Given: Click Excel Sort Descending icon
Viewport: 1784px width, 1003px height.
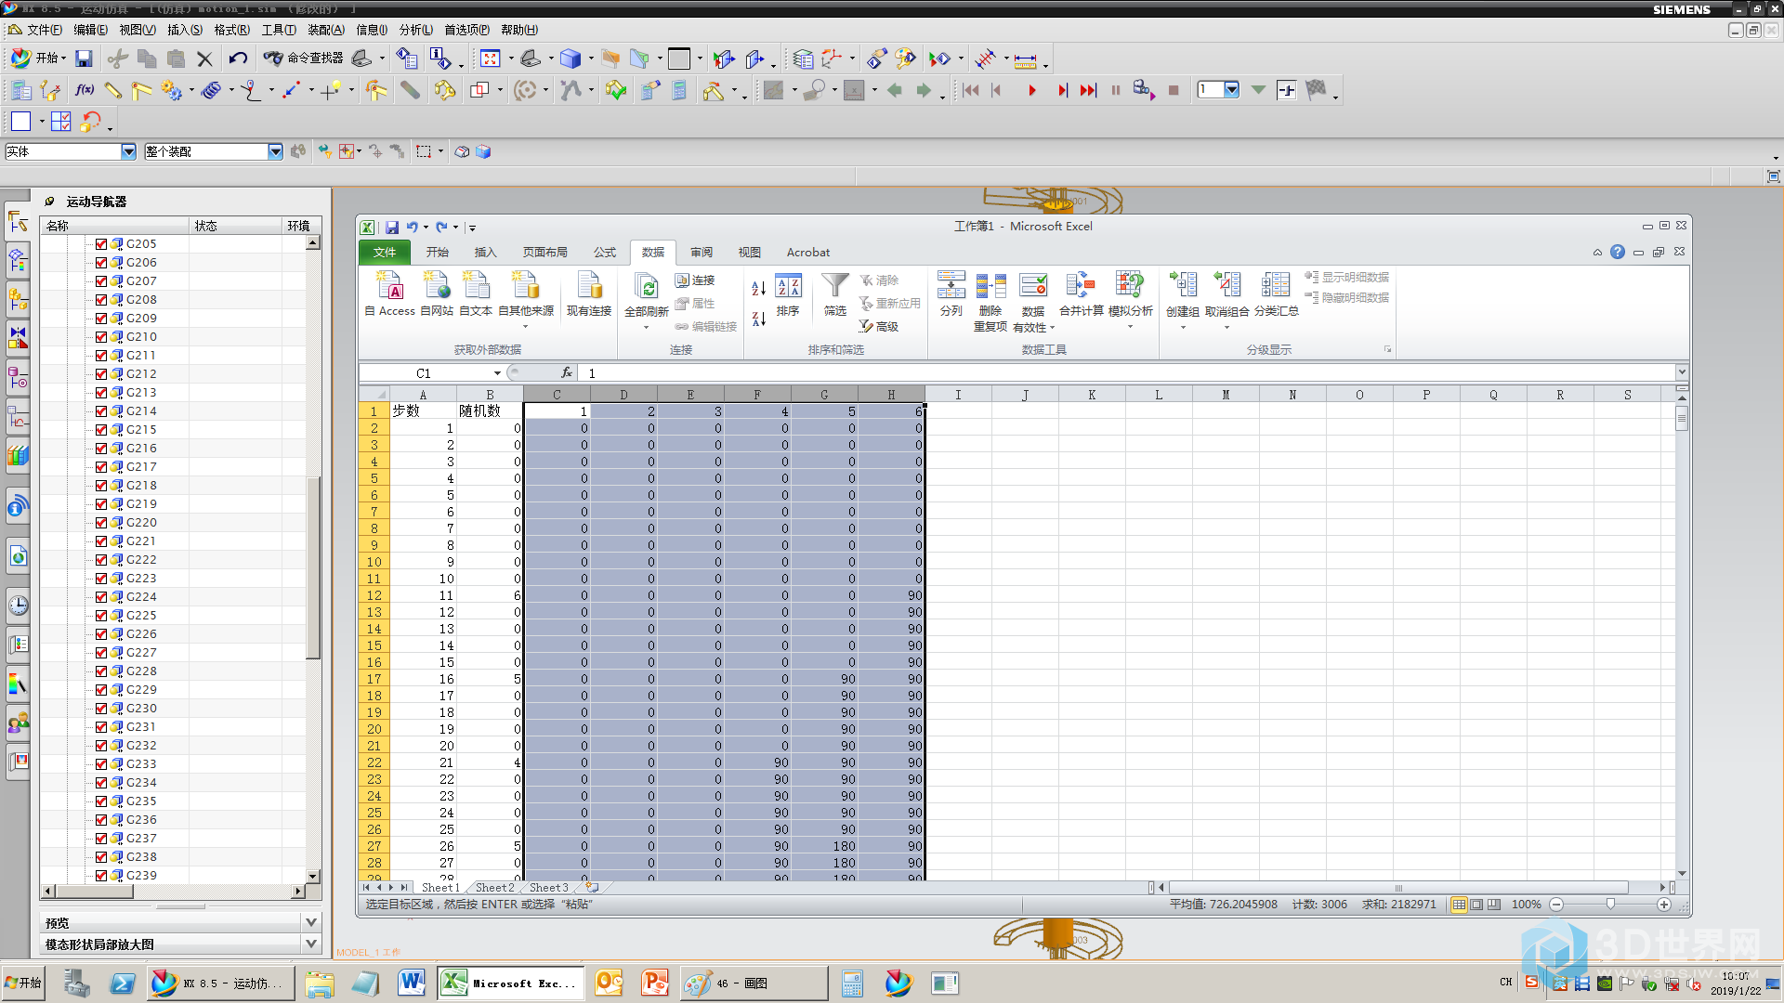Looking at the screenshot, I should [758, 319].
